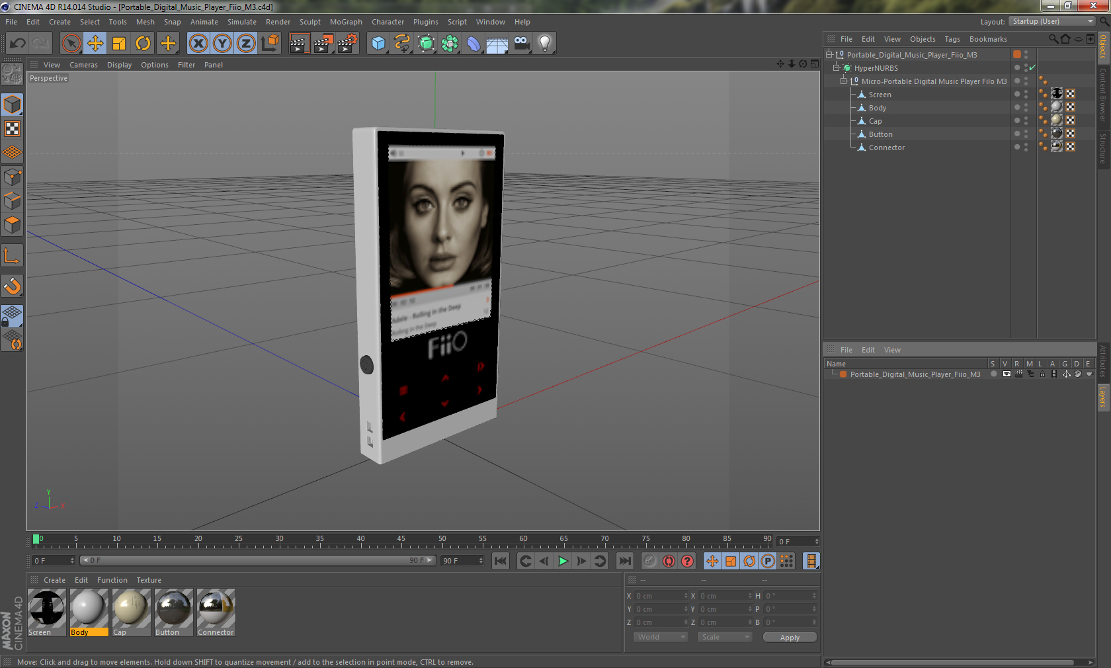Click the Apply button
Viewport: 1111px width, 668px height.
pyautogui.click(x=790, y=638)
